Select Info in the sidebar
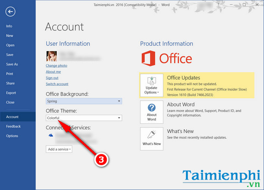 tap(9, 26)
